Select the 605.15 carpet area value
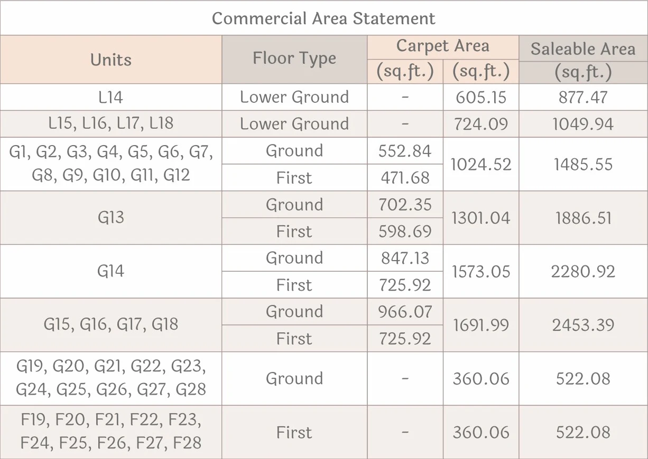 481,97
